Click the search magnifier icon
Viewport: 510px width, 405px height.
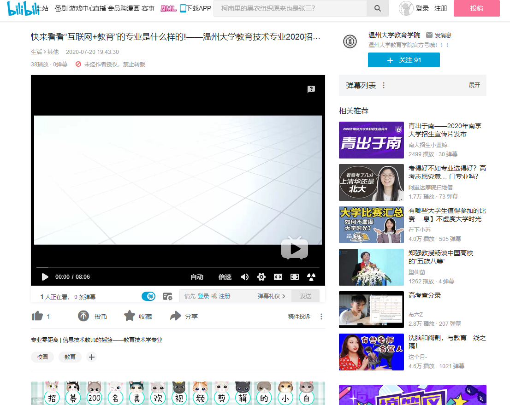click(378, 8)
